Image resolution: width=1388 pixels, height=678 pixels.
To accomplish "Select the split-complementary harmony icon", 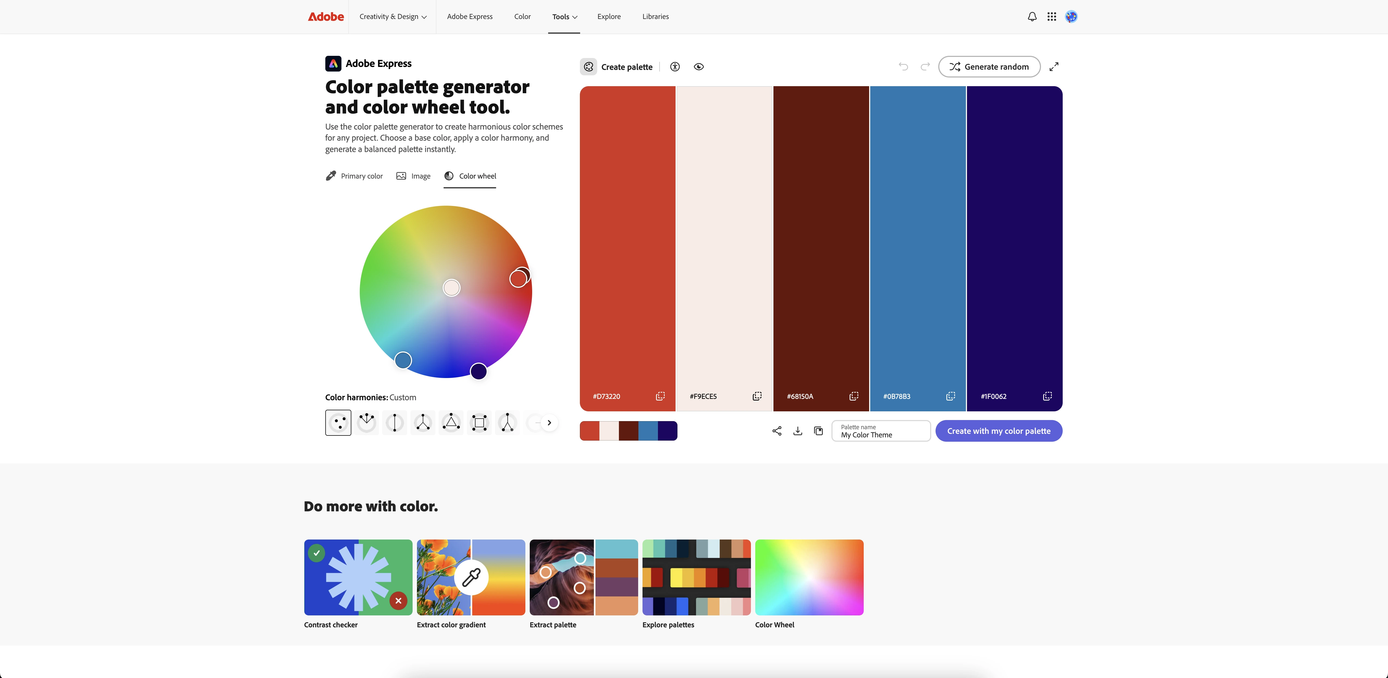I will (x=507, y=423).
